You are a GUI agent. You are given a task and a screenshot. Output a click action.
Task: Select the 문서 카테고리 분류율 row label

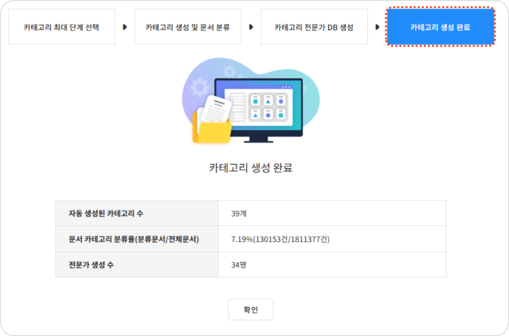[x=134, y=239]
